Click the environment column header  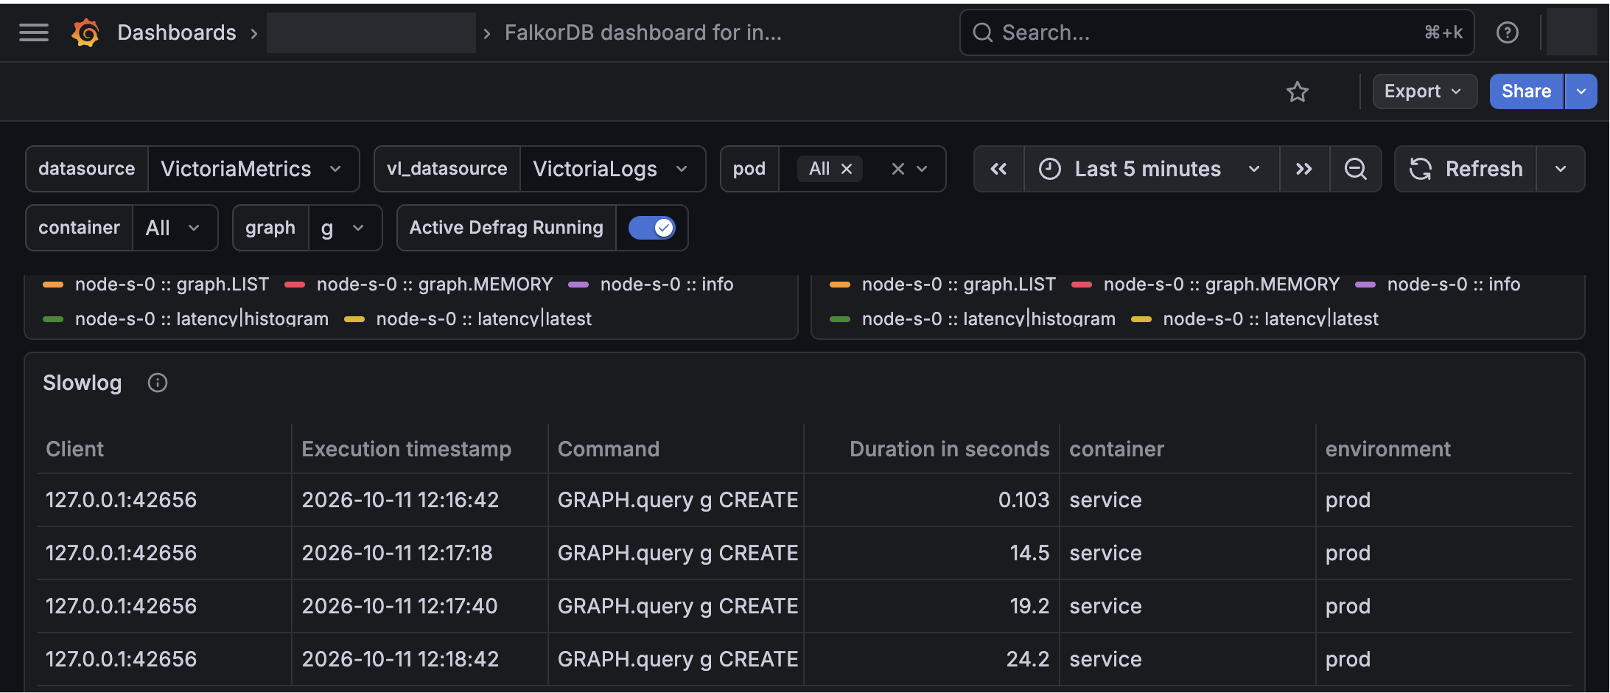pyautogui.click(x=1388, y=449)
